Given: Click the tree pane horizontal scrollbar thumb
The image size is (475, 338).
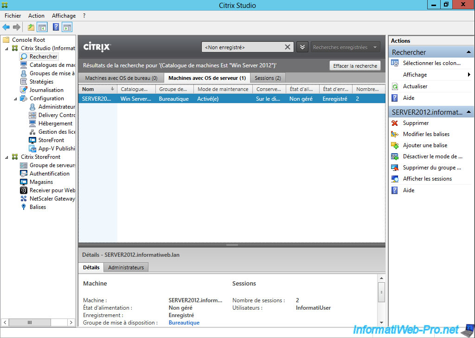Looking at the screenshot, I should click(x=29, y=322).
